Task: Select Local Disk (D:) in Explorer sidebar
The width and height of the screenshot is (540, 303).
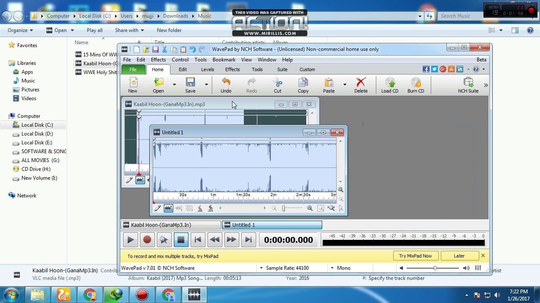Action: [x=37, y=134]
